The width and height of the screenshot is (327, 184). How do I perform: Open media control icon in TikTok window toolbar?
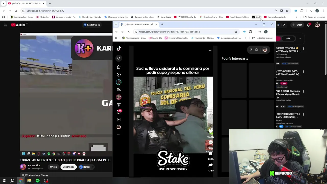[260, 32]
